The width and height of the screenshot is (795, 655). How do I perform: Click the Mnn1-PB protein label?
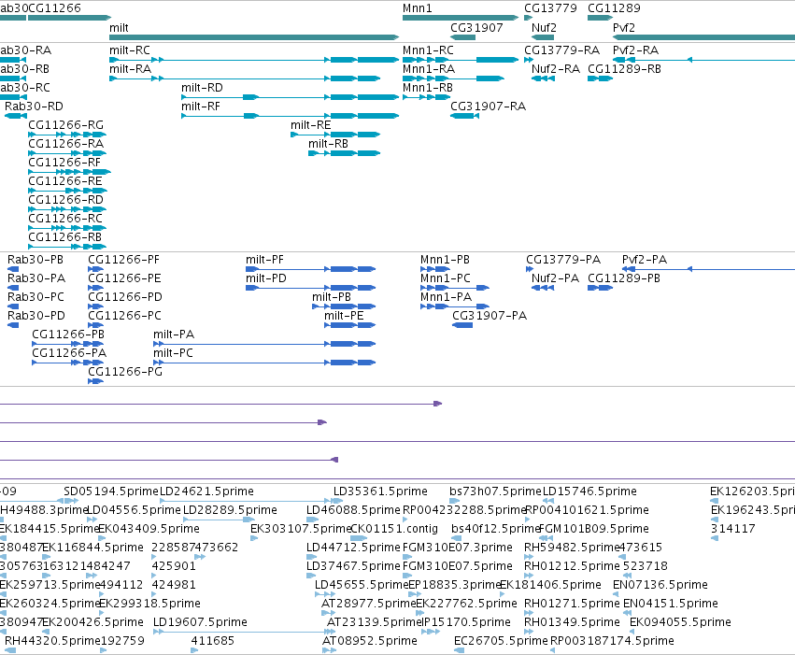[x=445, y=260]
